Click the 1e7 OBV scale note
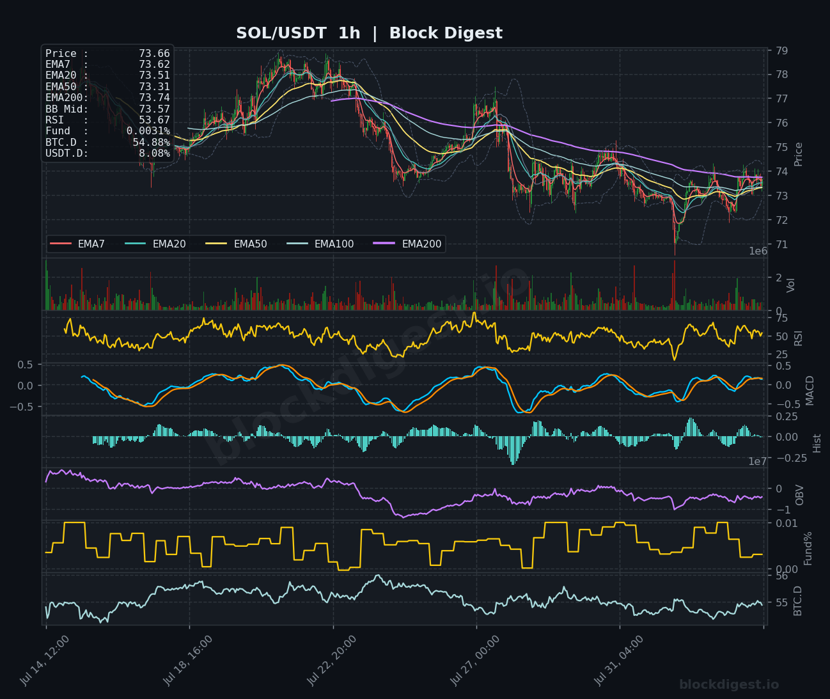The width and height of the screenshot is (830, 699). coord(758,461)
